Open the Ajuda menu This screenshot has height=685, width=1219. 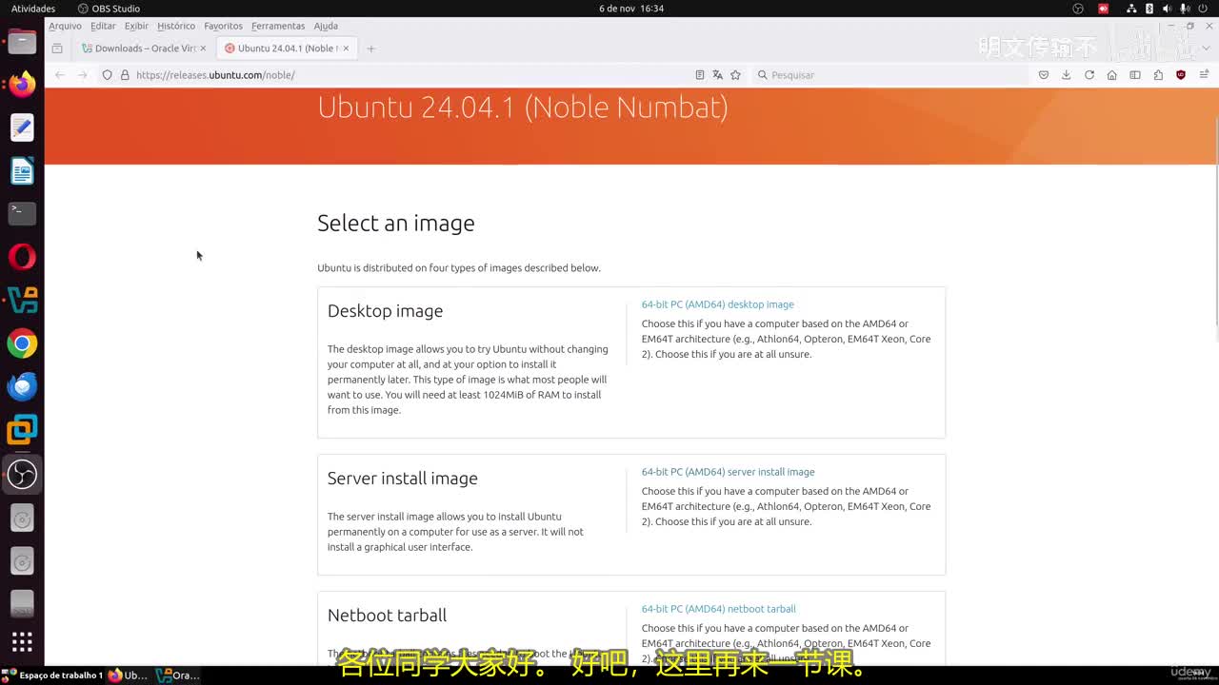[x=326, y=26]
